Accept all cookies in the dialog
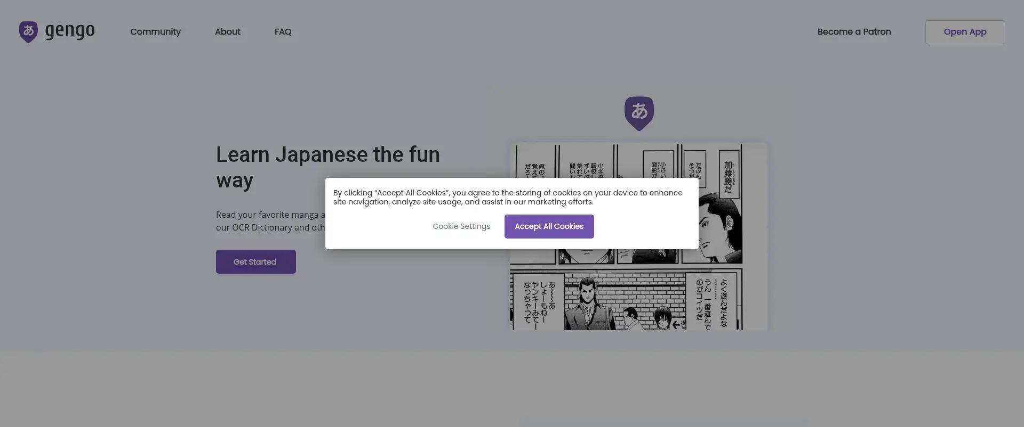The width and height of the screenshot is (1024, 427). pyautogui.click(x=549, y=226)
